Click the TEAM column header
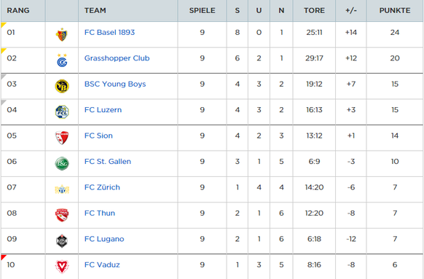 pos(95,10)
